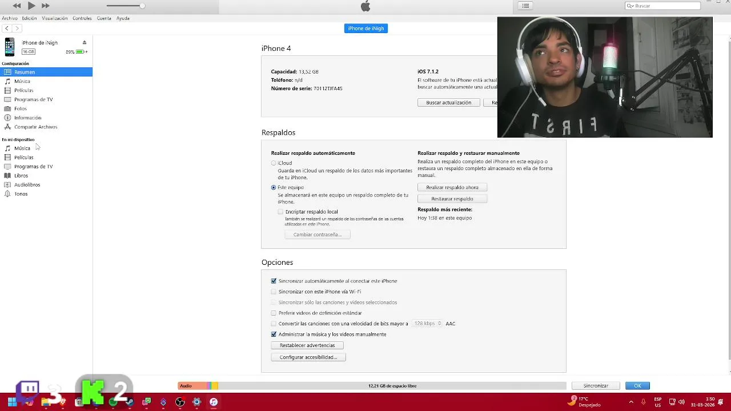The width and height of the screenshot is (731, 411).
Task: Open the 17°C Despejado weather widget
Action: 585,402
